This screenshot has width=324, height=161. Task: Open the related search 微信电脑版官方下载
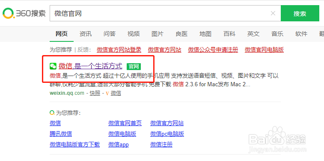(75, 144)
